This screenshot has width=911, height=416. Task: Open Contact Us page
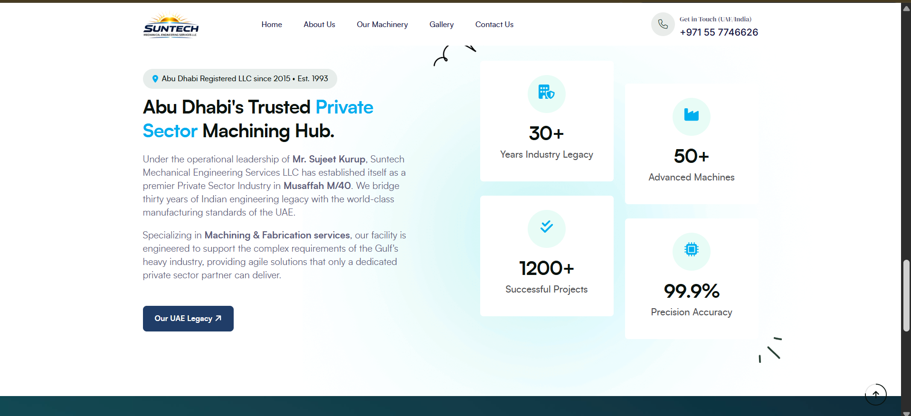tap(494, 25)
